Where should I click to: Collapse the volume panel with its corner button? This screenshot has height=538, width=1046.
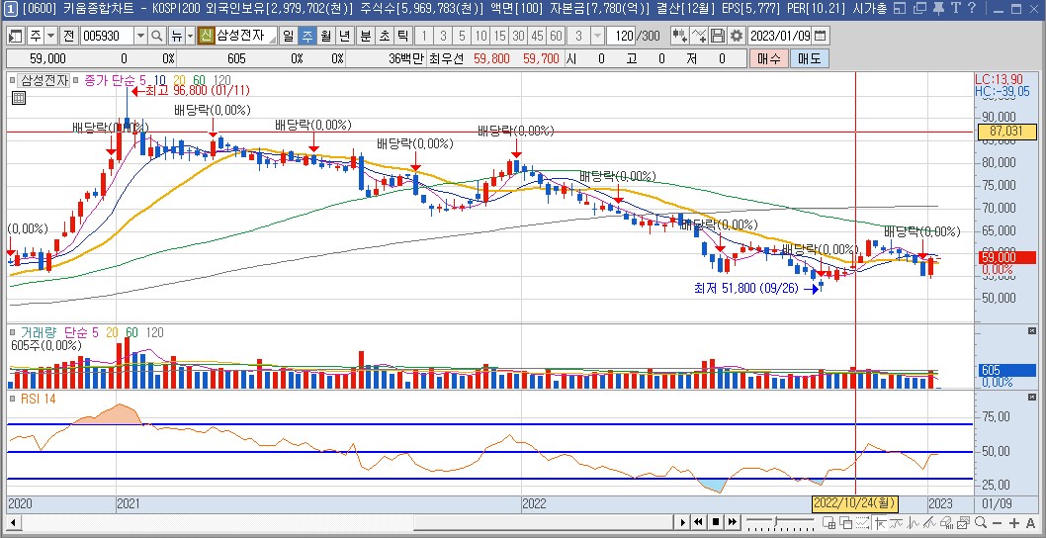pos(1033,331)
